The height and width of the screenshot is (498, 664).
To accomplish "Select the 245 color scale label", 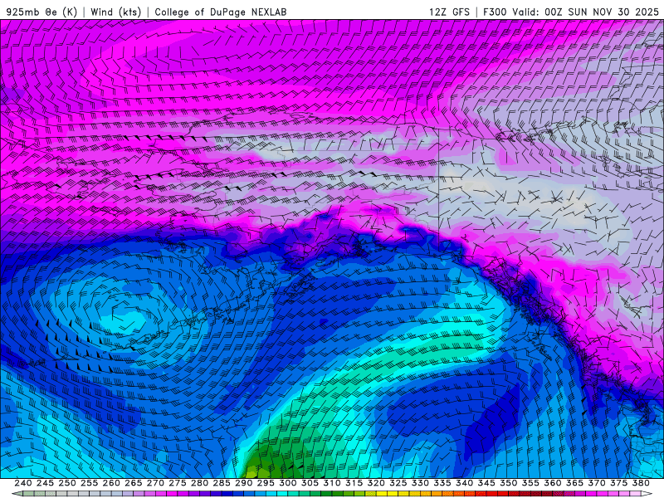I will (45, 483).
